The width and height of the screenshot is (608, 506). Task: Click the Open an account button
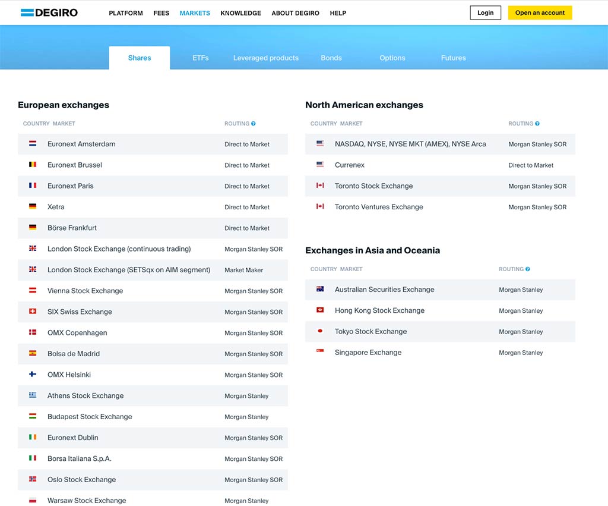pyautogui.click(x=540, y=13)
